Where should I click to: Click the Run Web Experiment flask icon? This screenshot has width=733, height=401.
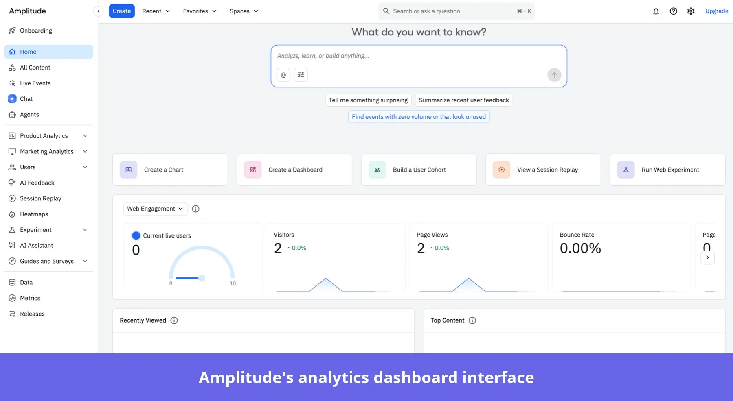pos(626,170)
